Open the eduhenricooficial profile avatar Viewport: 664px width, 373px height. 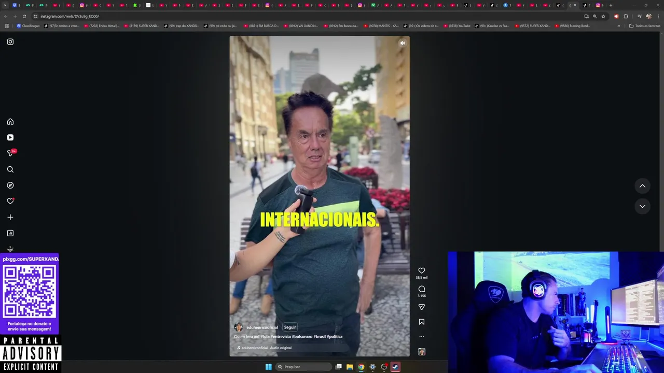[x=238, y=327]
